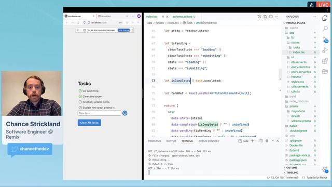
Task: Click the Clear All Tasks button
Action: [x=89, y=123]
